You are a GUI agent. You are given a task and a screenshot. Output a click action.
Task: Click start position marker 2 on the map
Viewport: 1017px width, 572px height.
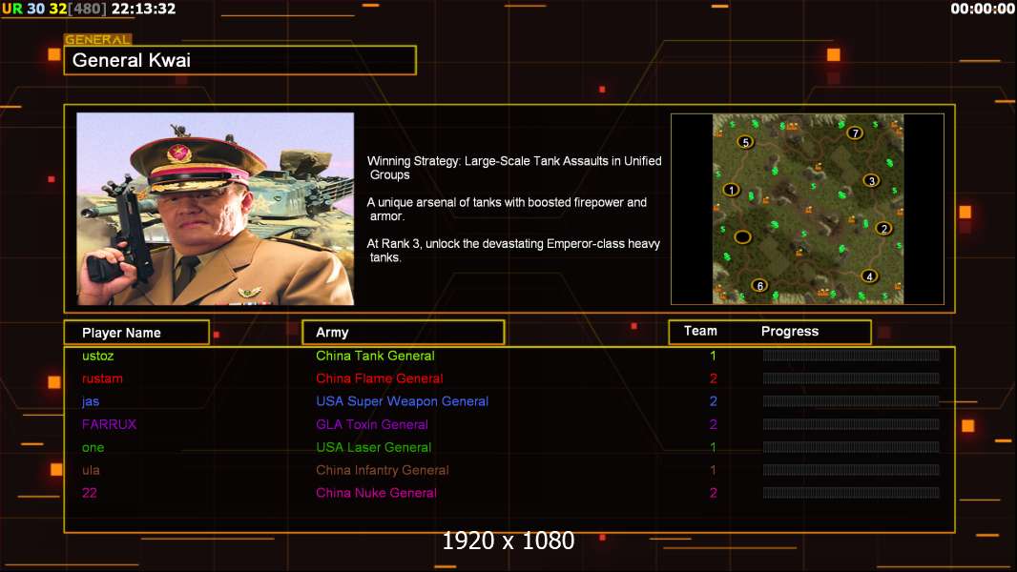[883, 228]
